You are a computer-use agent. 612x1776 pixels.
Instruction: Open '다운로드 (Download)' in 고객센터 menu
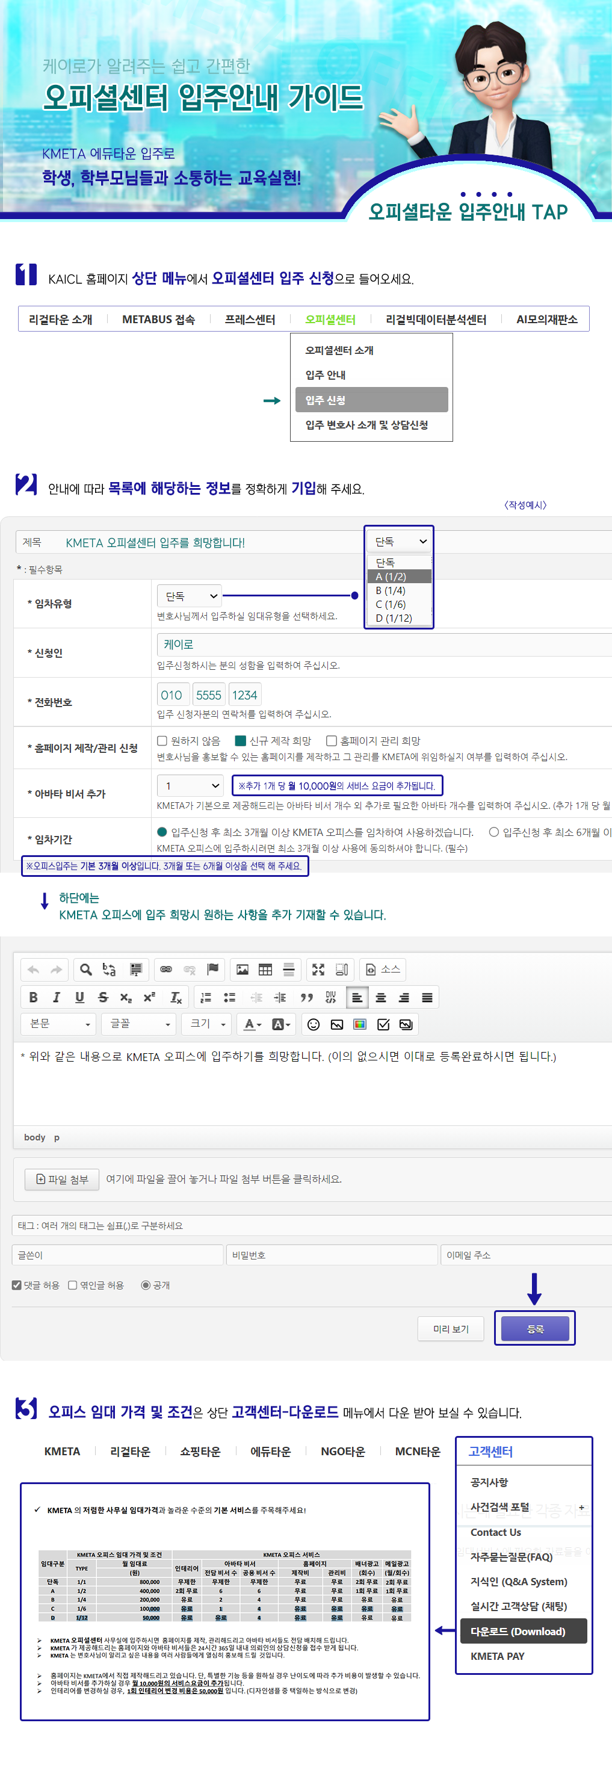click(524, 1631)
